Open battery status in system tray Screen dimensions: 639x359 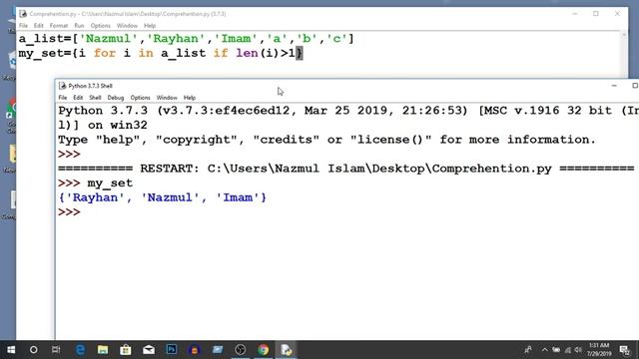[556, 350]
